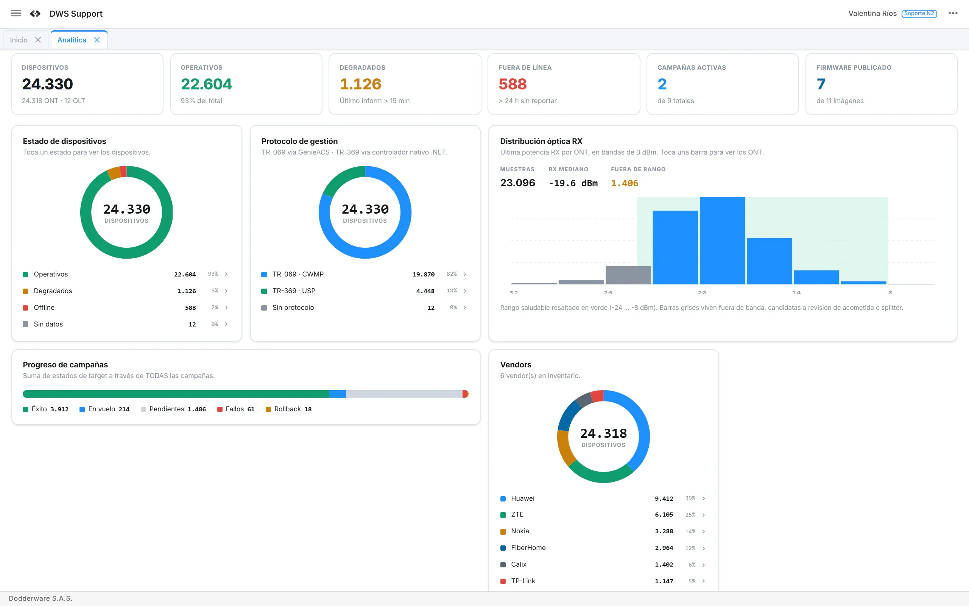Expand the Operativos row chevron
969x606 pixels.
click(226, 274)
